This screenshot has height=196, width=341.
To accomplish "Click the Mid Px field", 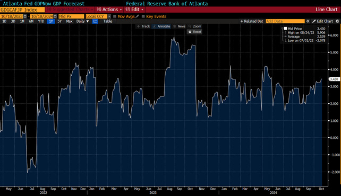I will click(x=71, y=16).
